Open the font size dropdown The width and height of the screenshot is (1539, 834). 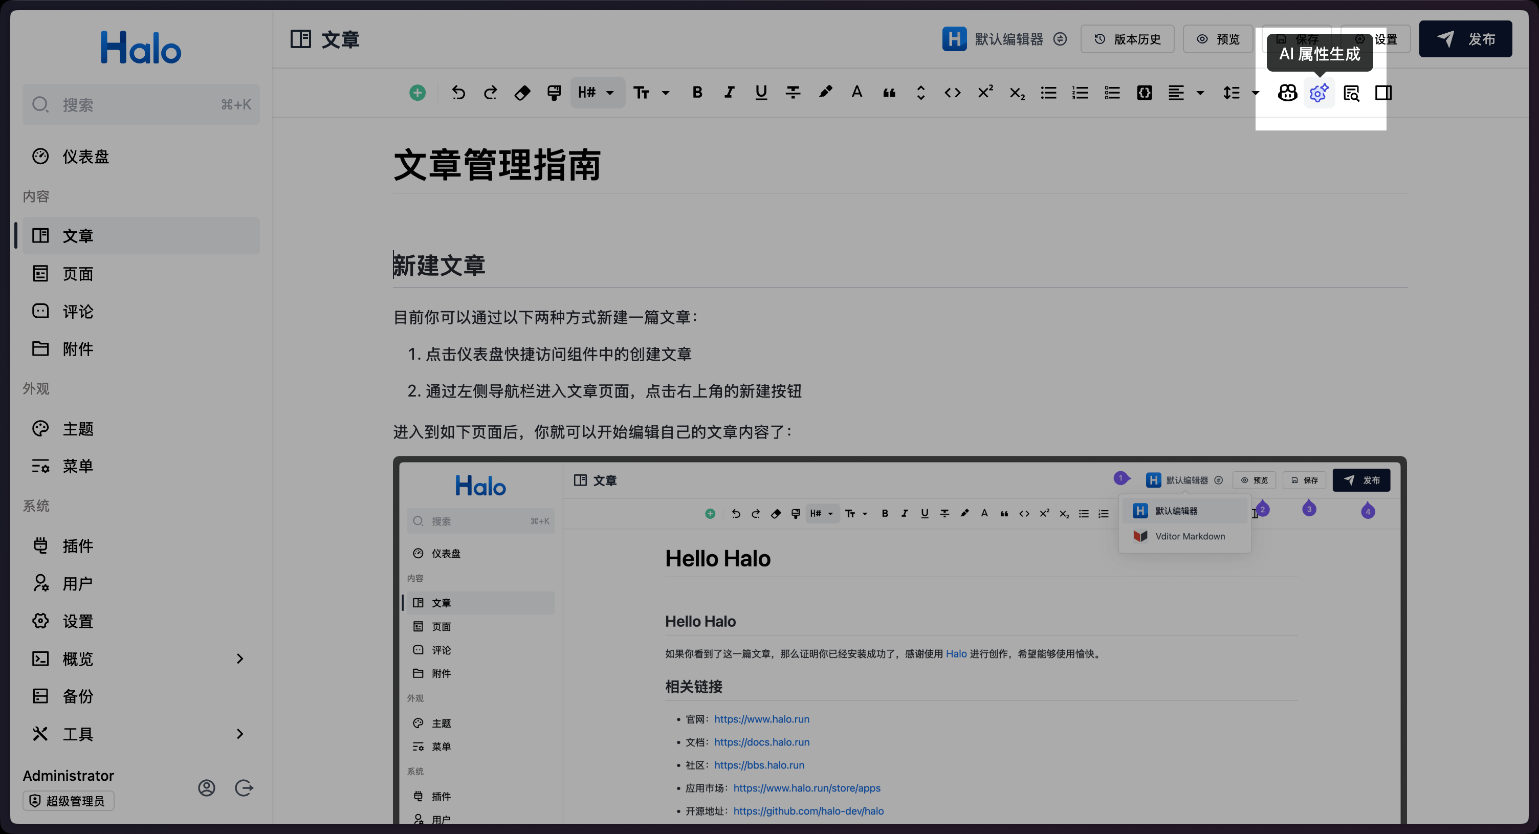point(651,93)
